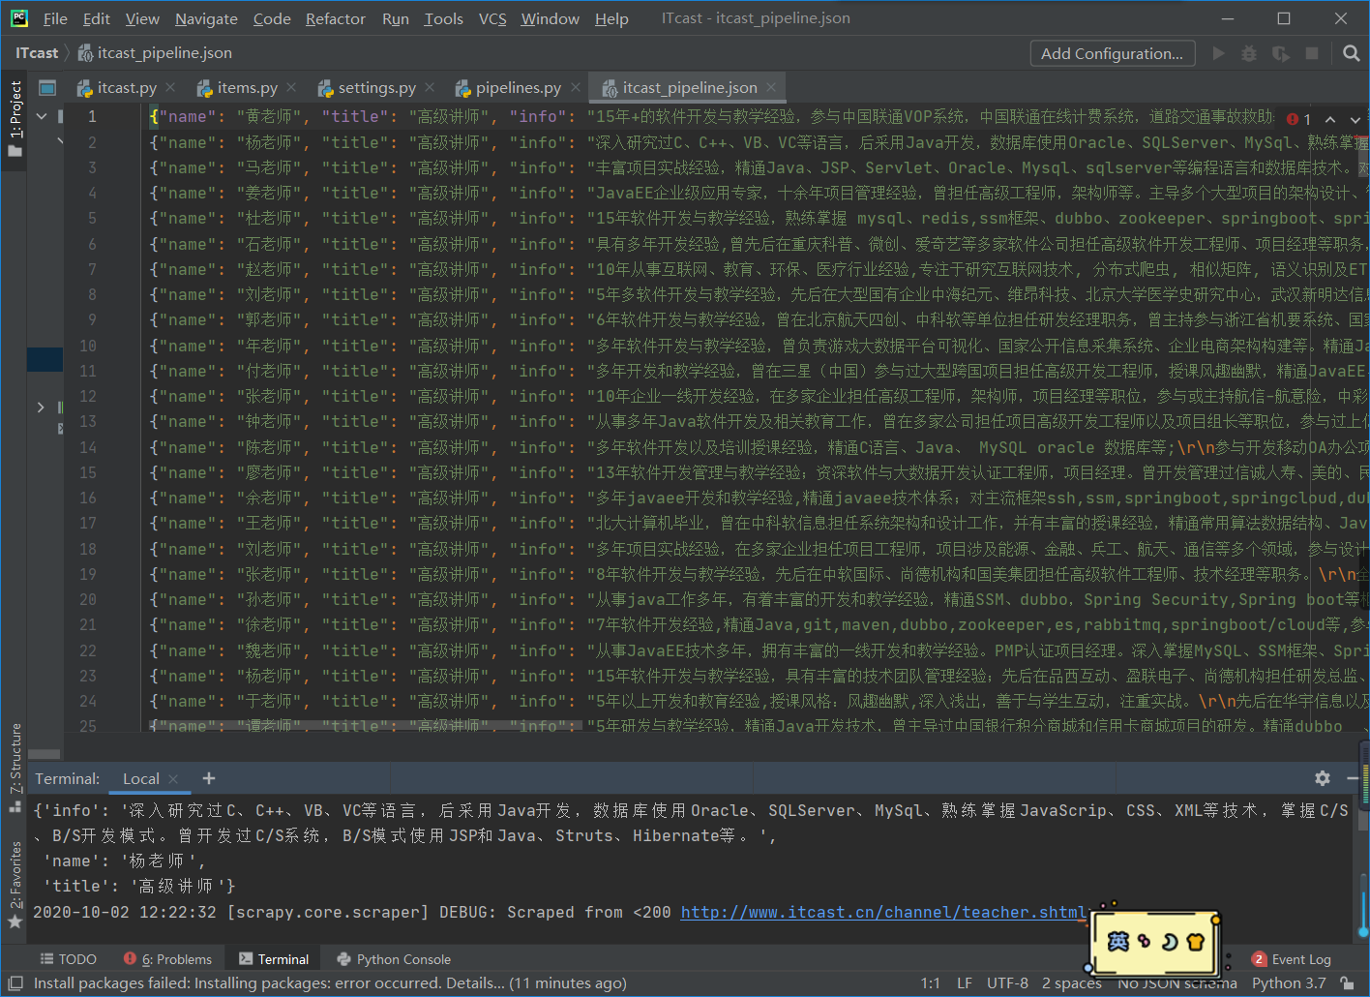Open the UTF-8 encoding selector

tap(1007, 983)
